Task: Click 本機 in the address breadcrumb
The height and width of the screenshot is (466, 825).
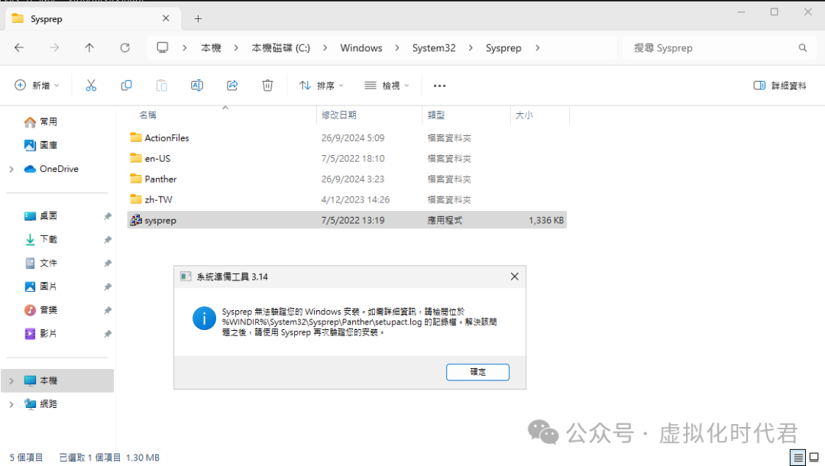Action: [x=211, y=48]
